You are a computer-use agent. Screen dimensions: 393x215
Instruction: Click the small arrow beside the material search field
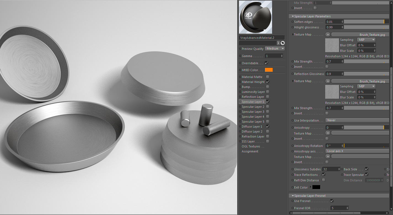(x=278, y=43)
